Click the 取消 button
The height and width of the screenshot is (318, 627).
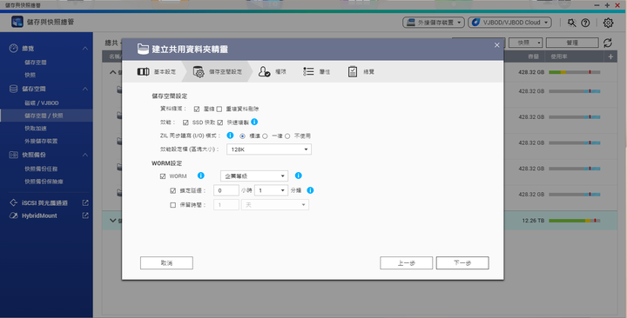coord(166,263)
